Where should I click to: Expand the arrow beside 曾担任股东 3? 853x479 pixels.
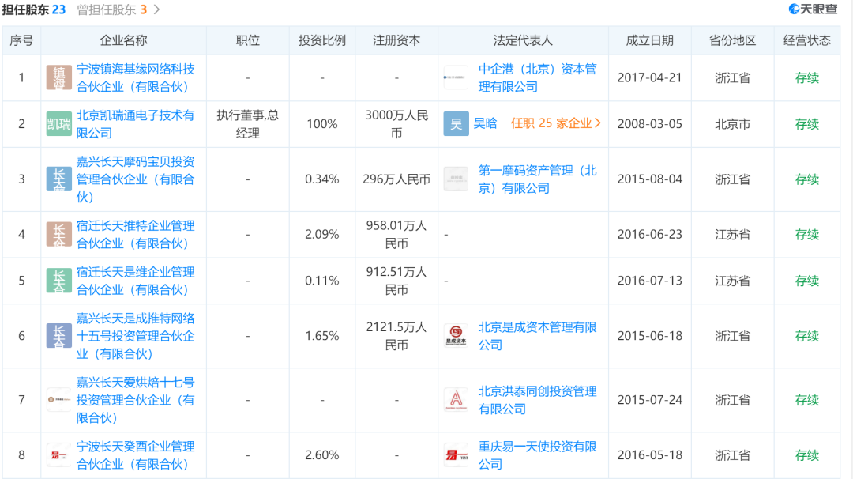click(157, 9)
